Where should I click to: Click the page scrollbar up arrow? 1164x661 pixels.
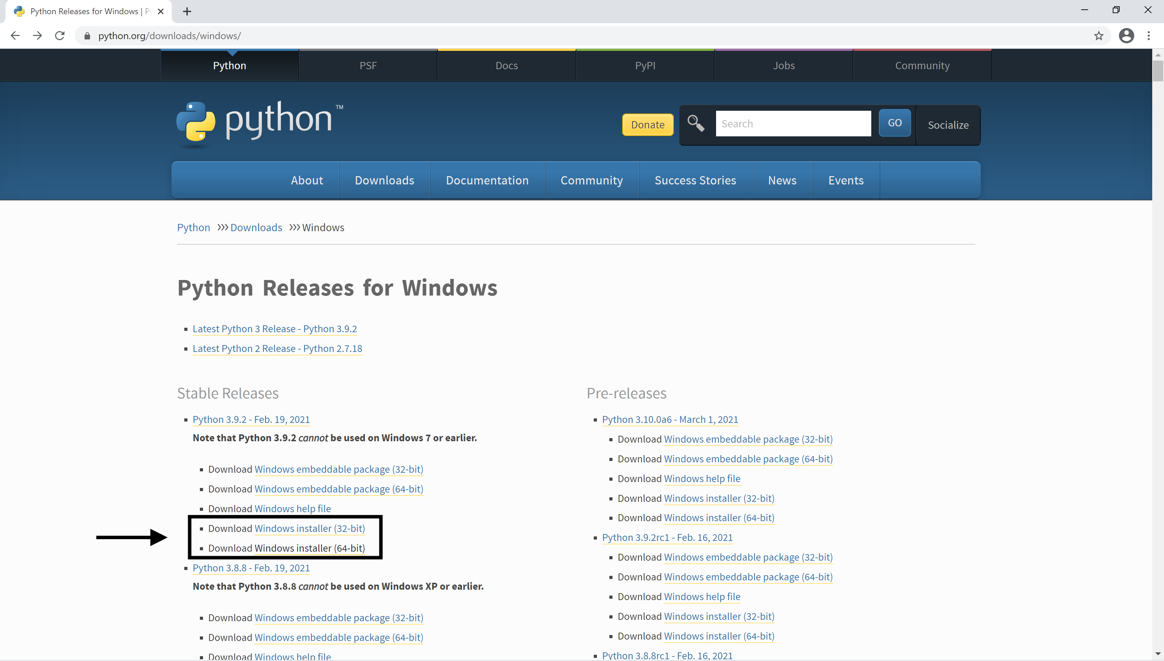[1158, 54]
